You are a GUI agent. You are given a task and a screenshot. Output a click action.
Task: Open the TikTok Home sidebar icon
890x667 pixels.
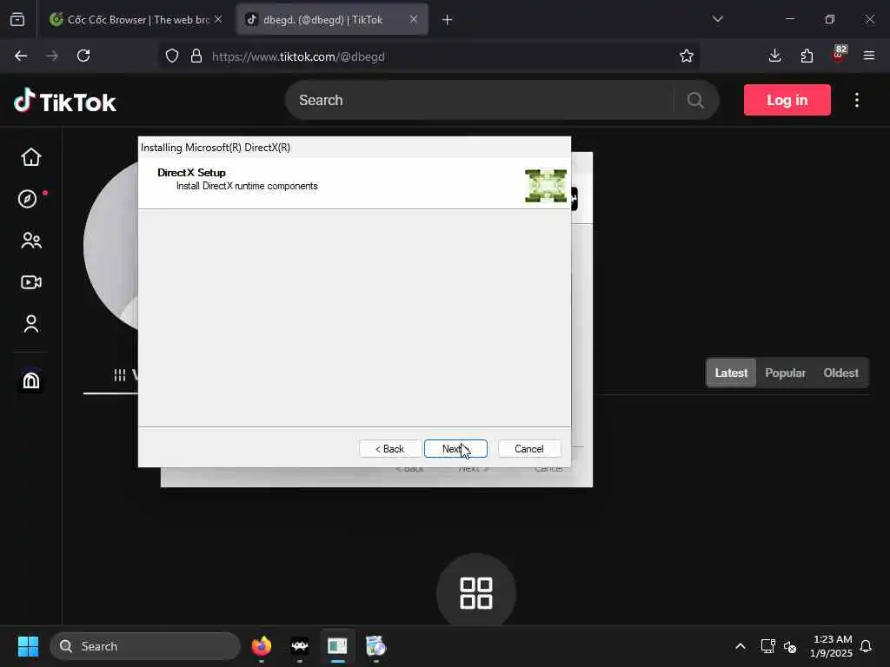[31, 157]
